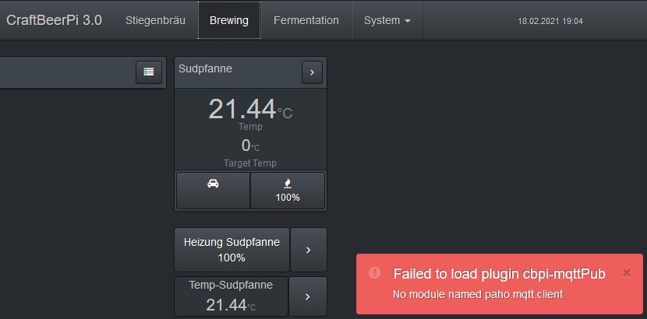Click the error alert exclamation icon
Viewport: 647px width, 319px height.
[x=375, y=272]
